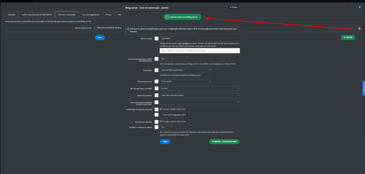365x174 pixels.
Task: Open the SEFAZ automatic send 'Sim' dropdown
Action: coord(166,59)
